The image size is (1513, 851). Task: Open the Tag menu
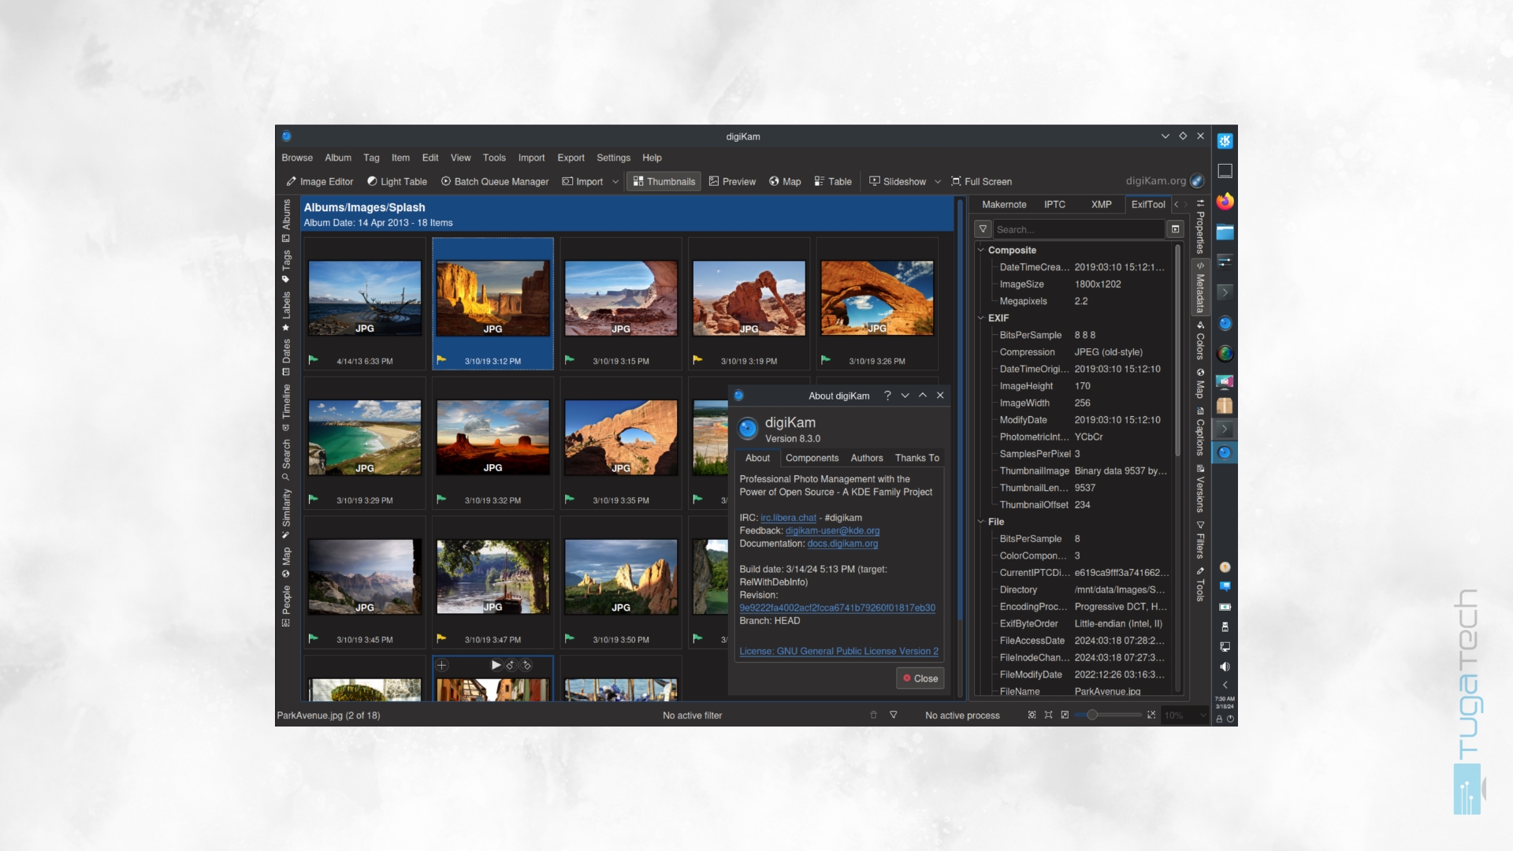click(371, 158)
